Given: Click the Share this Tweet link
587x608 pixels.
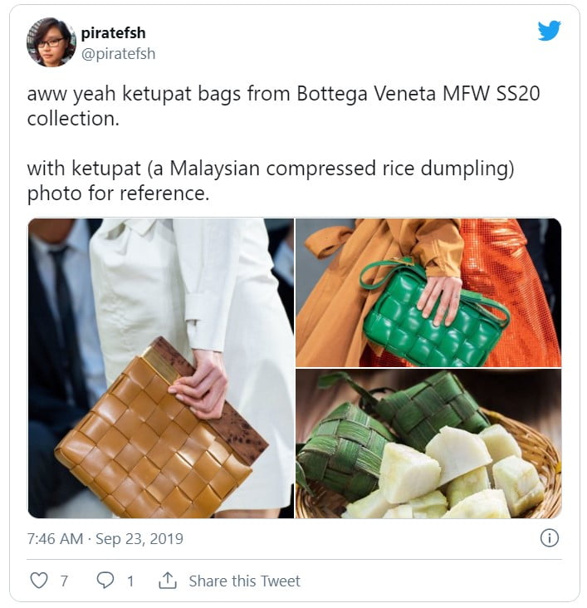Looking at the screenshot, I should (245, 581).
